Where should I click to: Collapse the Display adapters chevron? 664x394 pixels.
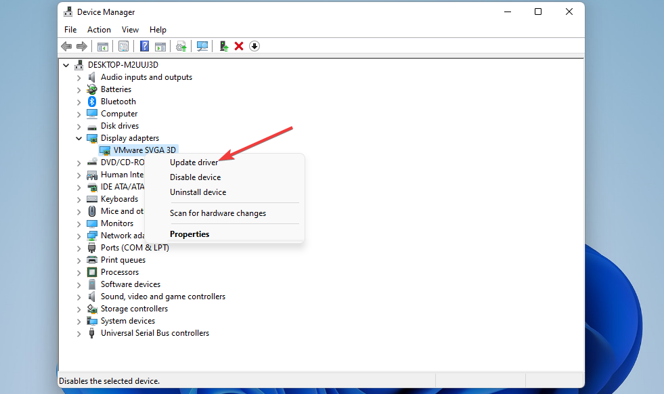(79, 138)
